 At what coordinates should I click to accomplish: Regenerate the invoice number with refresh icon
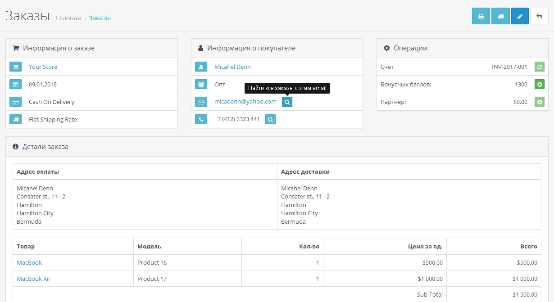click(x=540, y=67)
